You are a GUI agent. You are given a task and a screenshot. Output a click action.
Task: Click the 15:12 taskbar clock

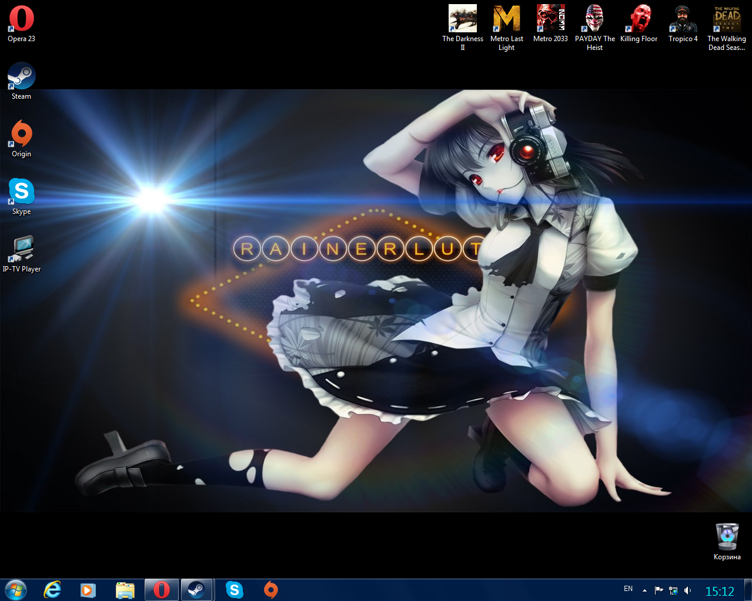point(720,591)
